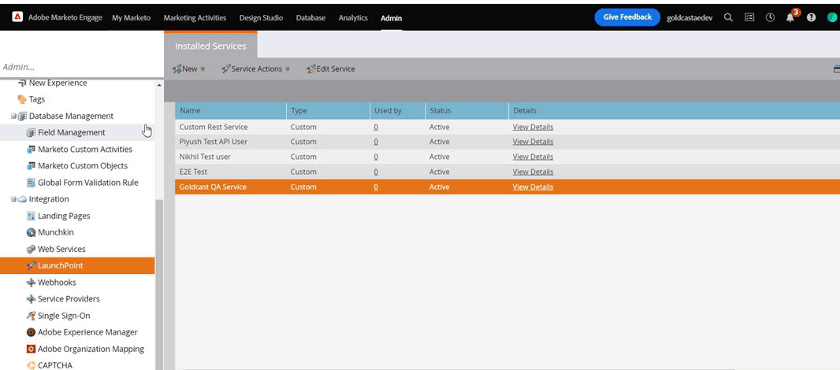Open View Details for E2E Test
This screenshot has width=840, height=370.
[x=533, y=172]
